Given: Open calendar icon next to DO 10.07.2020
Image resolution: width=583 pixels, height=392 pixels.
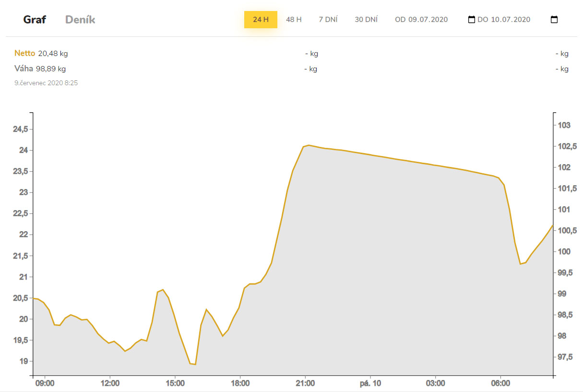Looking at the screenshot, I should coord(554,20).
